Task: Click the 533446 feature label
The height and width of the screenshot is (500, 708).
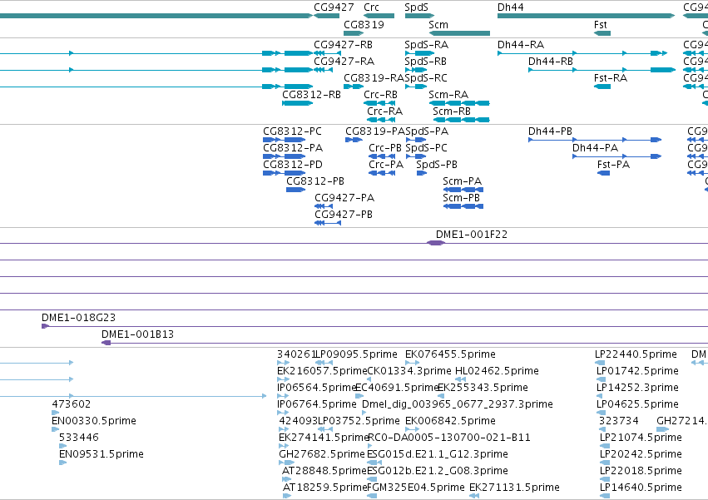Action: pos(78,438)
